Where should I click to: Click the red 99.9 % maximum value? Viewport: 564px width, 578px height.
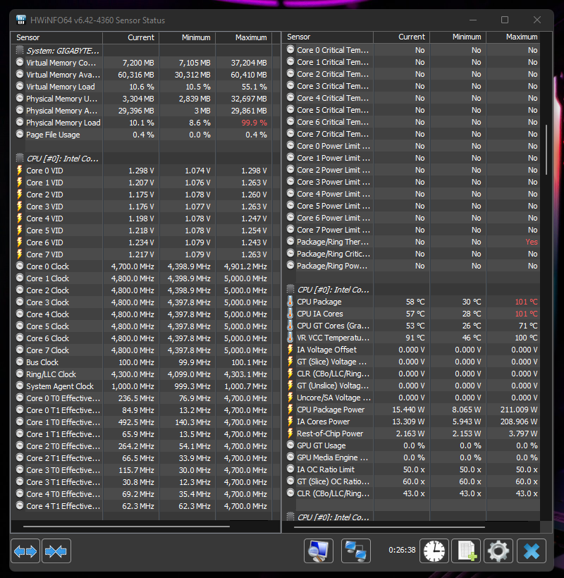click(x=254, y=123)
